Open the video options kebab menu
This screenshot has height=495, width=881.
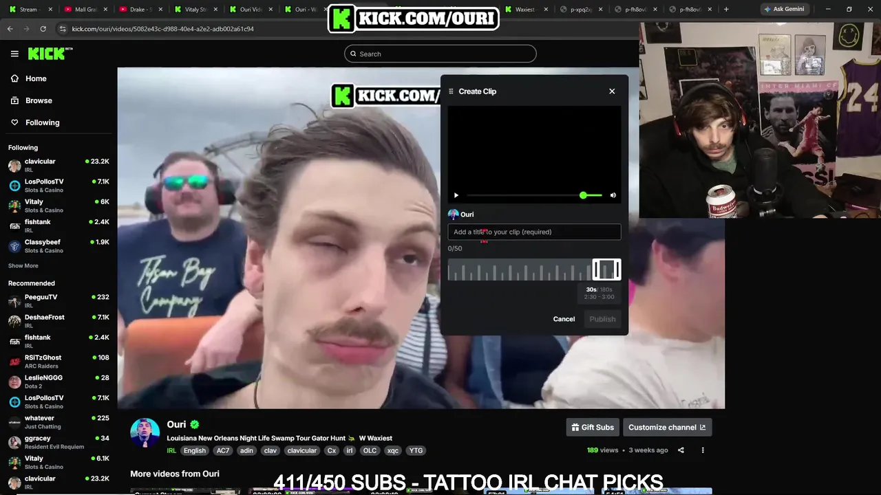pos(703,450)
